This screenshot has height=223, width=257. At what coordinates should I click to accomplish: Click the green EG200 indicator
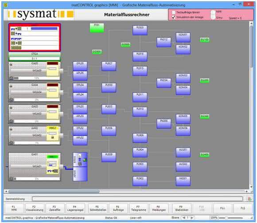pos(205,80)
